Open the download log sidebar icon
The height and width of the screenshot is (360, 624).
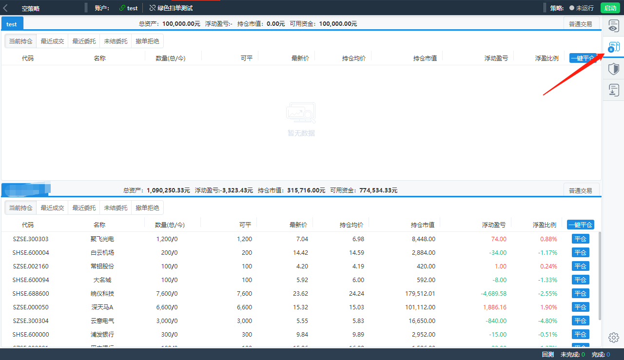614,90
